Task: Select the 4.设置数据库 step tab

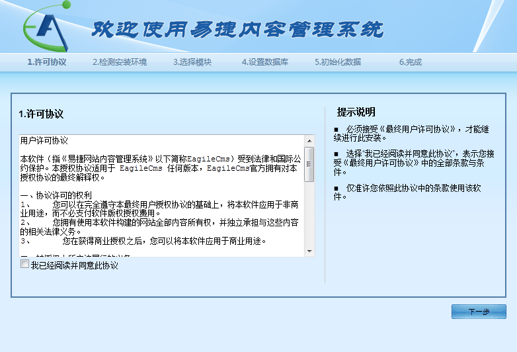Action: 265,62
